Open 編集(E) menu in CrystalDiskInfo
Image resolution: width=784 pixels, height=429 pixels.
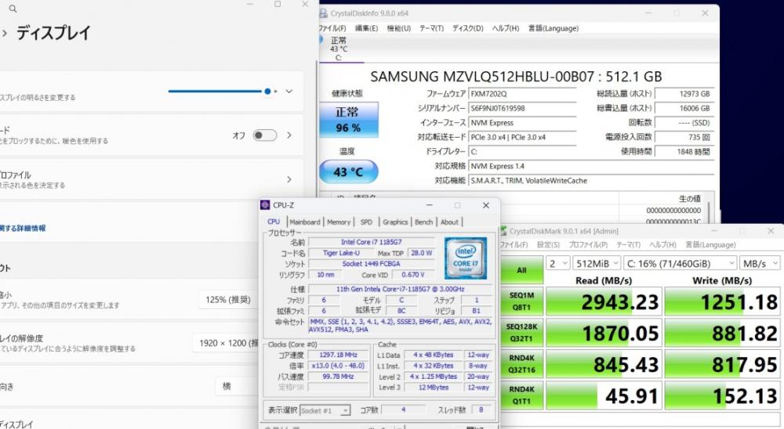366,28
